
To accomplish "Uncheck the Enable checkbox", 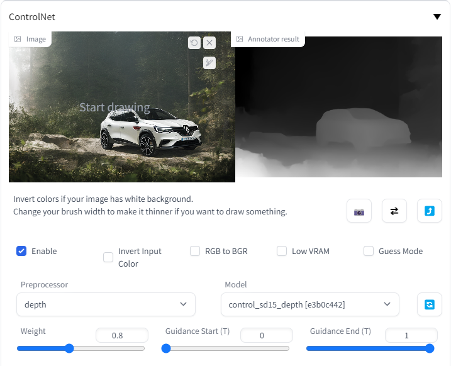I will click(x=21, y=251).
